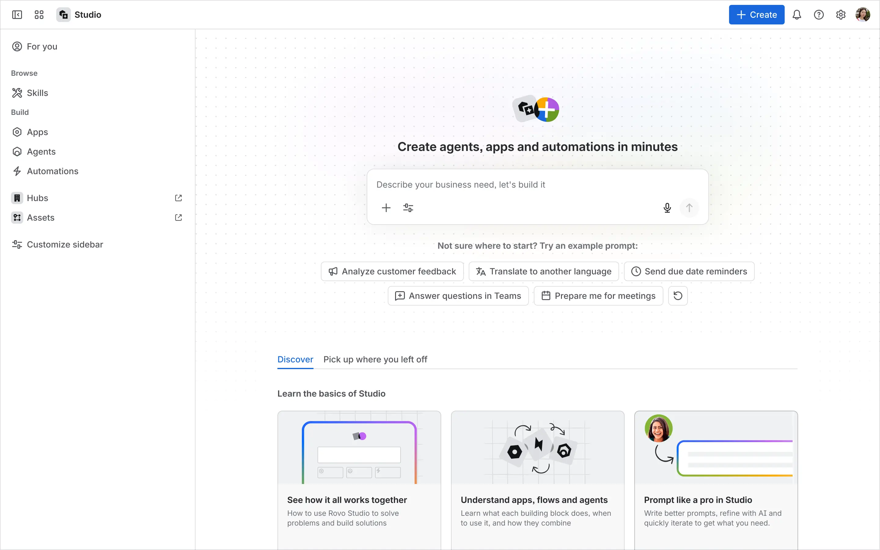Open Automations in the sidebar
Screen dimensions: 880x550
(97, 171)
